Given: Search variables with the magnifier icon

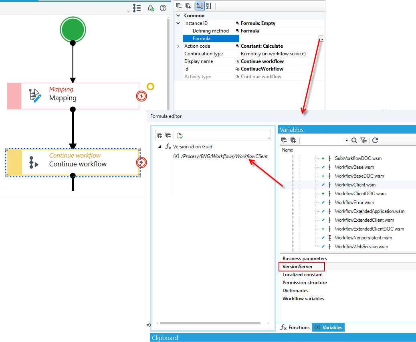Looking at the screenshot, I should [354, 140].
